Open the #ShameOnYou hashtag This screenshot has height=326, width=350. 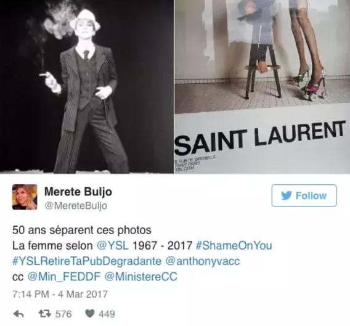point(234,246)
